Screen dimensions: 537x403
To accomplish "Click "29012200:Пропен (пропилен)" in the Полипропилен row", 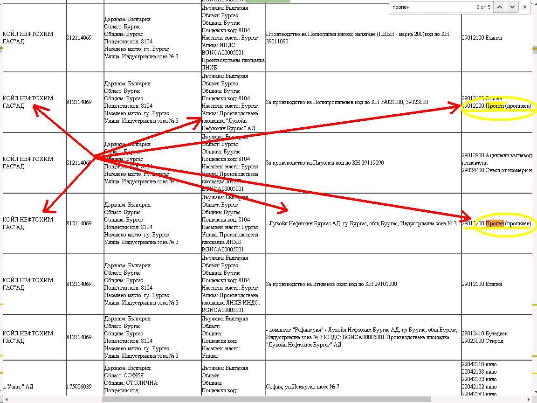I will [x=496, y=106].
